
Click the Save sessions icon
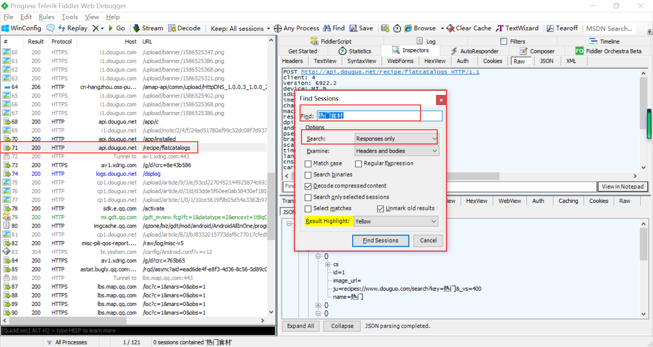tap(353, 28)
